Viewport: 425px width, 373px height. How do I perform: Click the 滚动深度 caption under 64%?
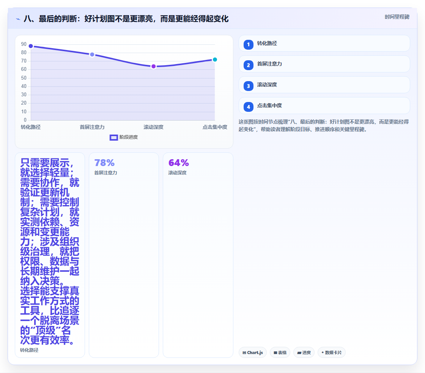(x=178, y=173)
